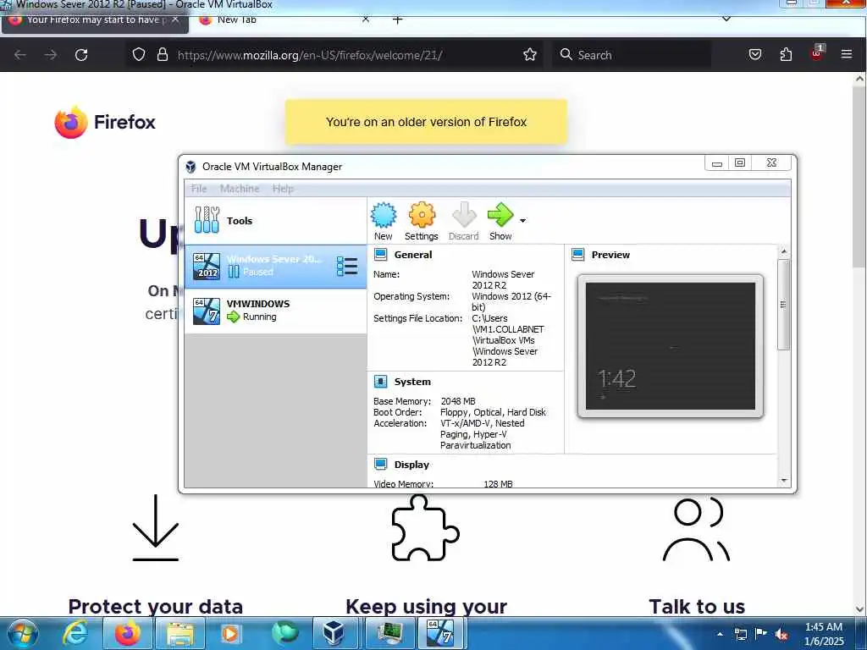Open the List all tabs chevron

[726, 19]
